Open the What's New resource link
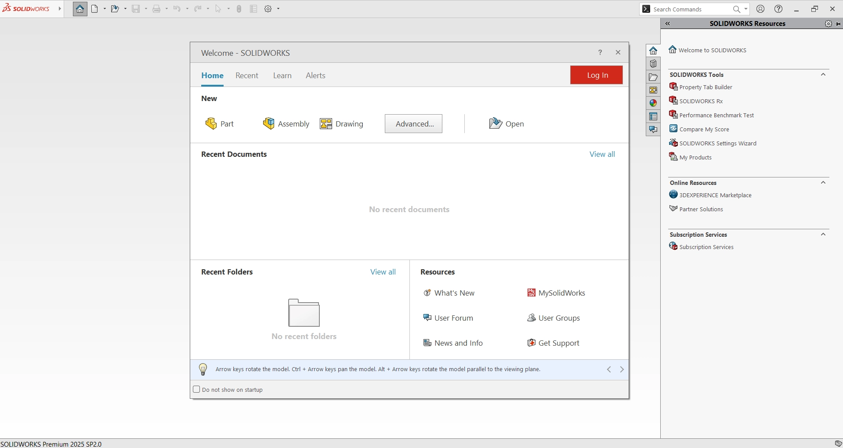Image resolution: width=843 pixels, height=448 pixels. (x=449, y=293)
